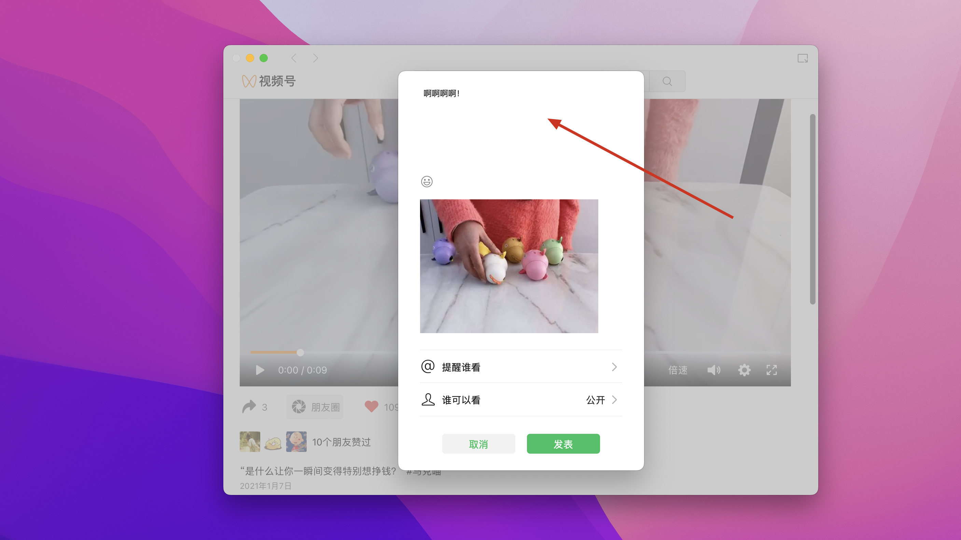
Task: Click the video progress bar handle
Action: click(x=300, y=352)
